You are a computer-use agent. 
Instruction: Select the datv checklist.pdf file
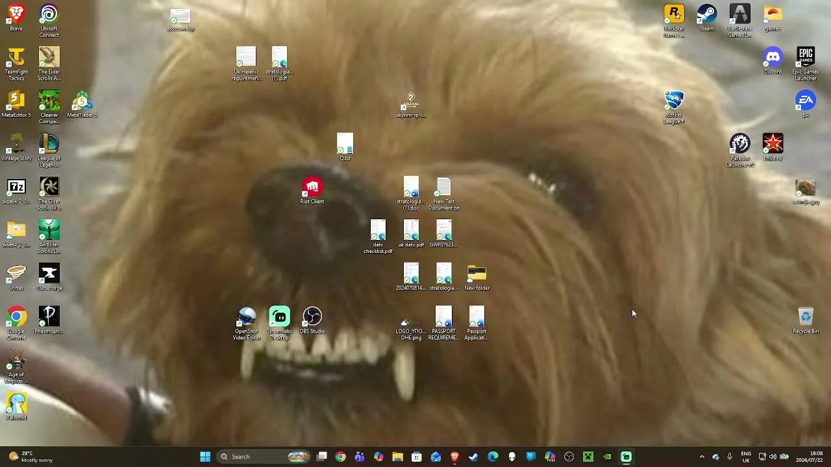(378, 237)
